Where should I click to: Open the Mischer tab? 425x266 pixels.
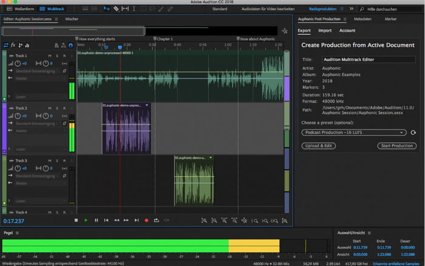(x=72, y=19)
